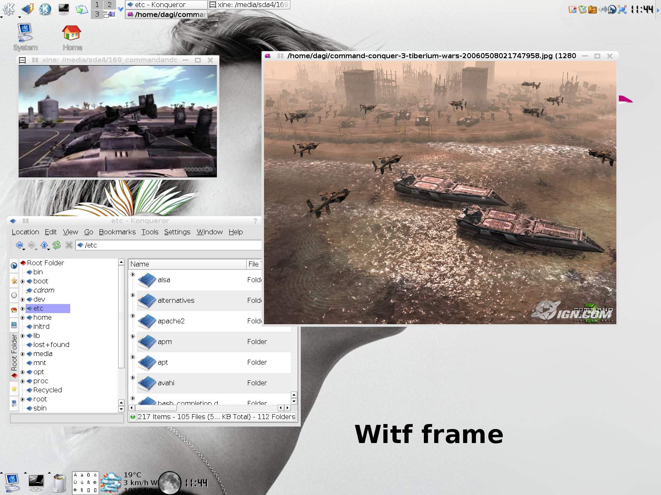Expand the home folder in the tree

[23, 318]
